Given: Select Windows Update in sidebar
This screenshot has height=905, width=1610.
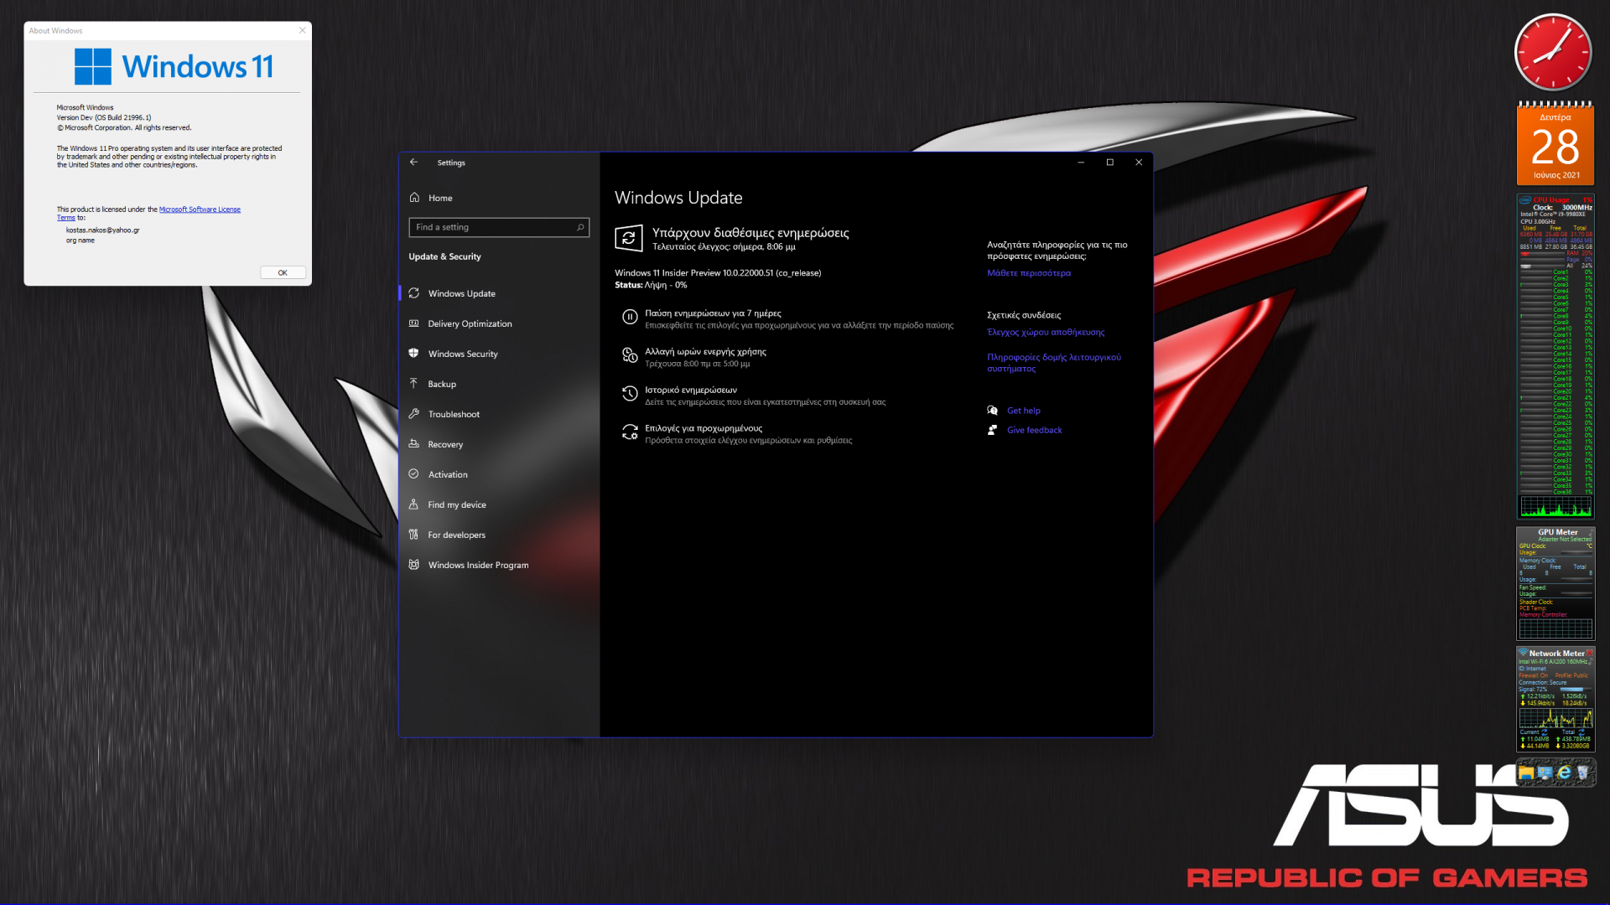Looking at the screenshot, I should click(x=498, y=293).
